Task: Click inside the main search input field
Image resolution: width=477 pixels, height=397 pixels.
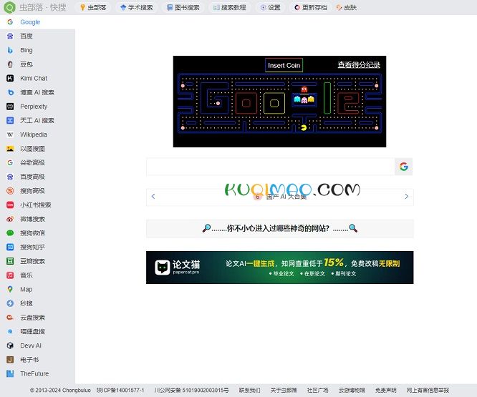Action: tap(270, 167)
